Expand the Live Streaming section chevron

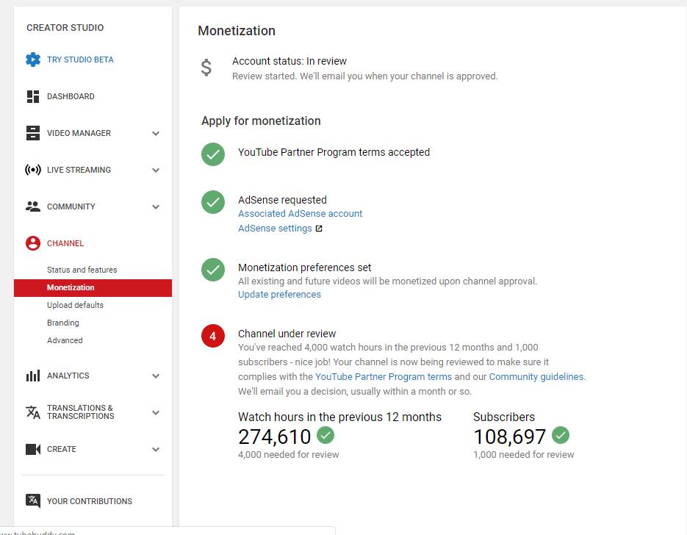(156, 170)
